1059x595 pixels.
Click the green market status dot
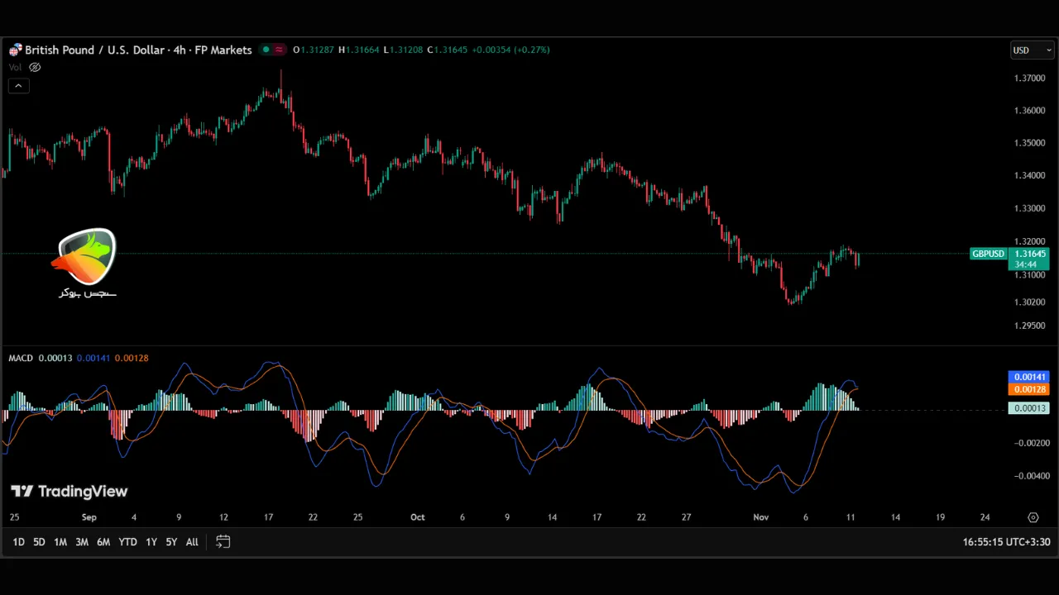click(x=266, y=50)
